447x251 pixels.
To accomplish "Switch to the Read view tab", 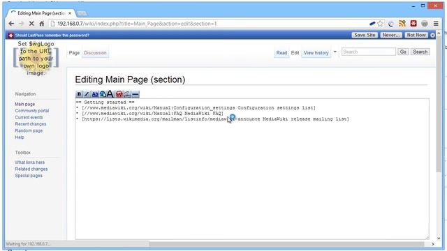I will click(281, 53).
